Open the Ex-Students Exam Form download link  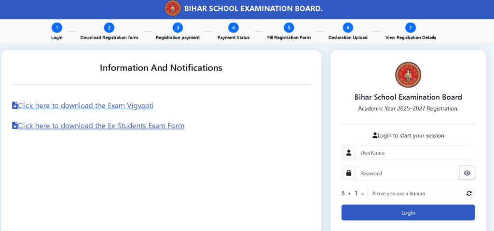pos(101,126)
